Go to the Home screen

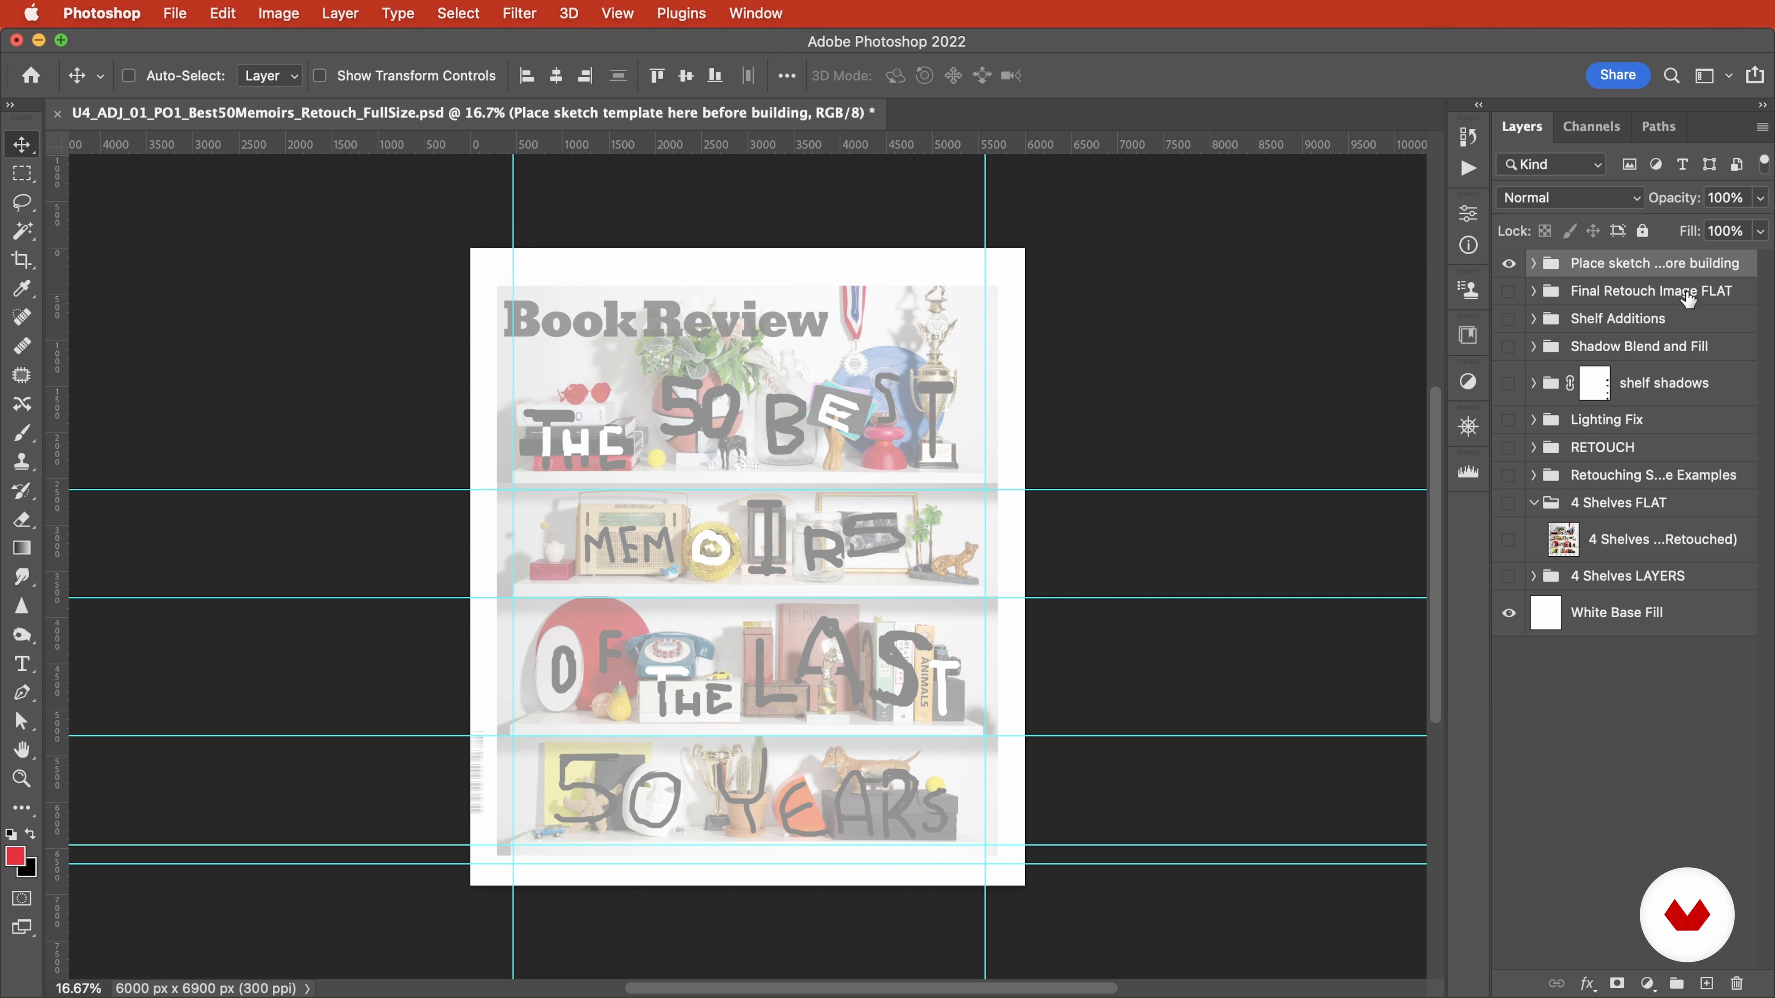31,75
